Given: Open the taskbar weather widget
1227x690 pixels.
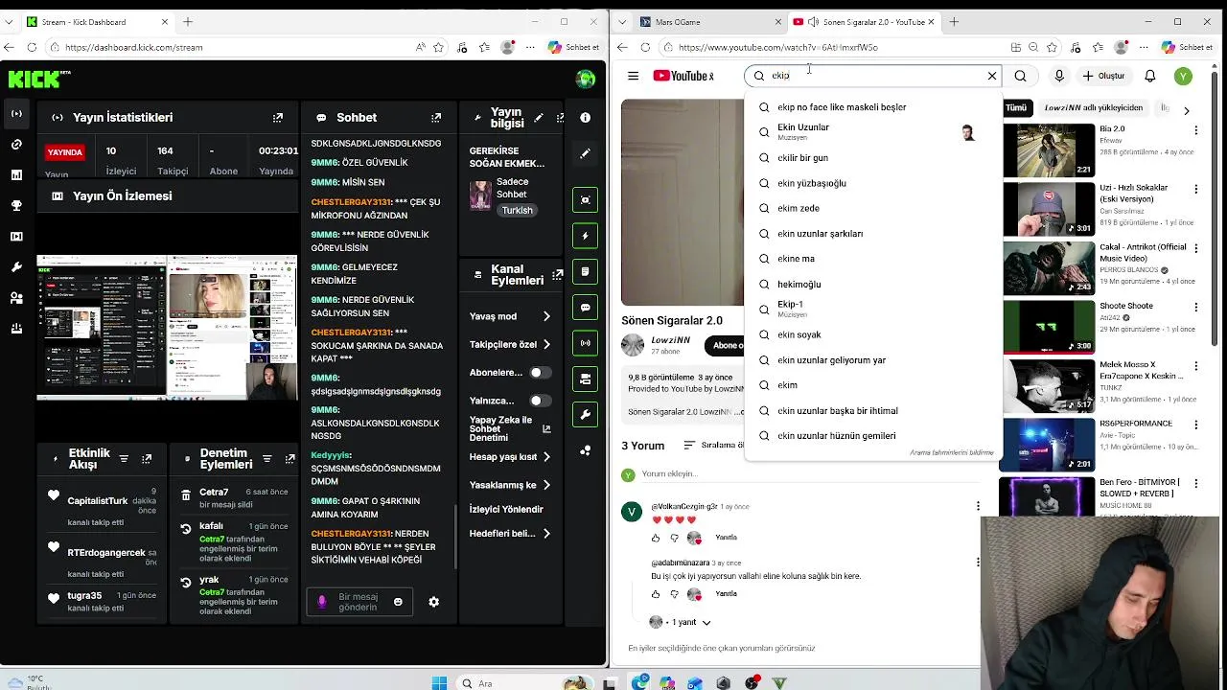Looking at the screenshot, I should click(31, 682).
